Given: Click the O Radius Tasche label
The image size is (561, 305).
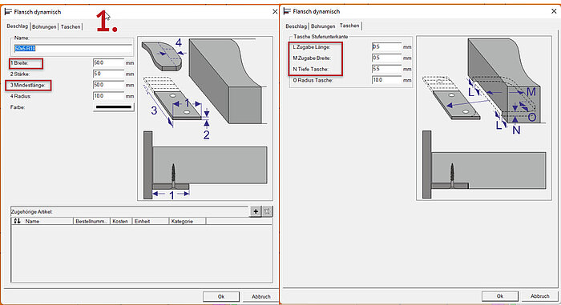Looking at the screenshot, I should [313, 80].
